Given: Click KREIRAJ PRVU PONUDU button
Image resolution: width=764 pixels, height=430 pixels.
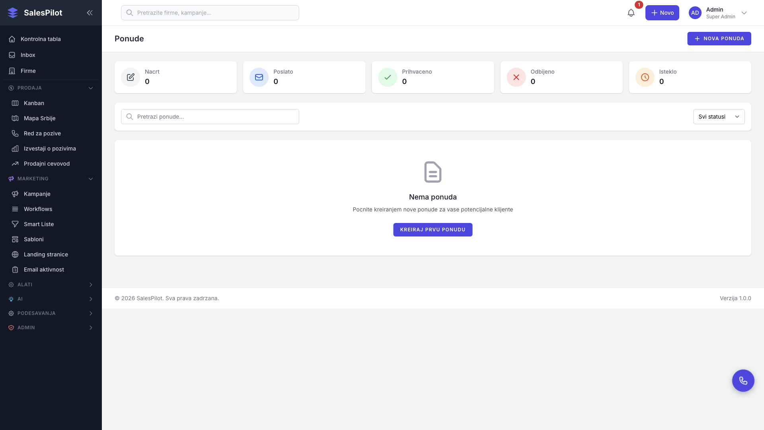Looking at the screenshot, I should click(x=433, y=230).
